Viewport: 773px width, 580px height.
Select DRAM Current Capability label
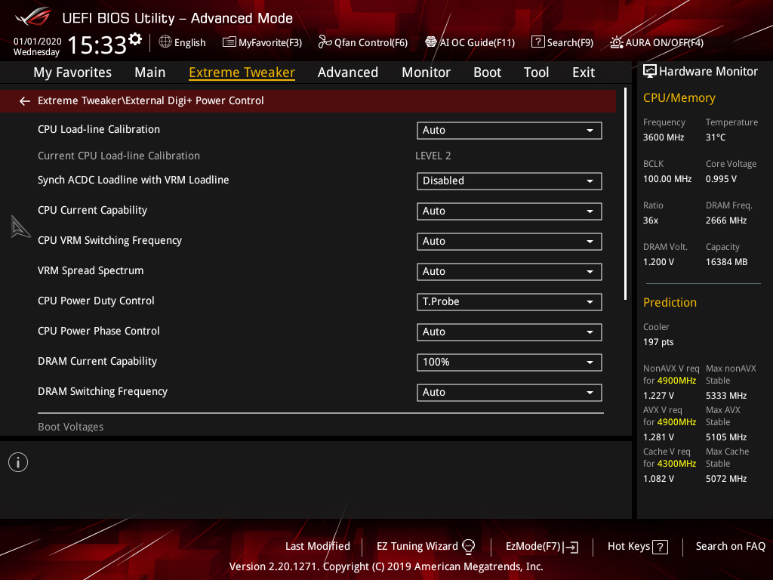tap(97, 362)
